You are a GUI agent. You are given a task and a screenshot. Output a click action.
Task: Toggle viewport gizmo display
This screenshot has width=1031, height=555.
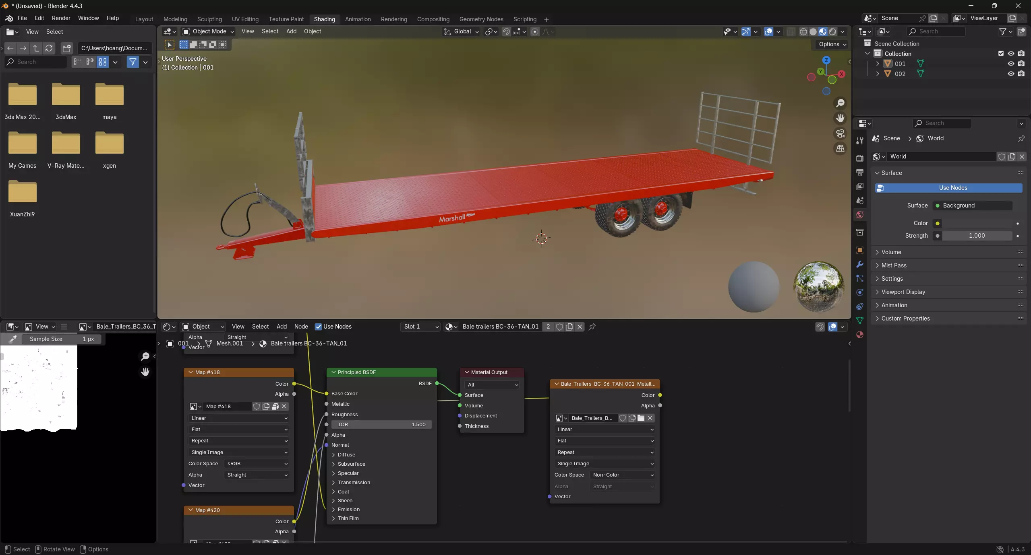[x=746, y=32]
